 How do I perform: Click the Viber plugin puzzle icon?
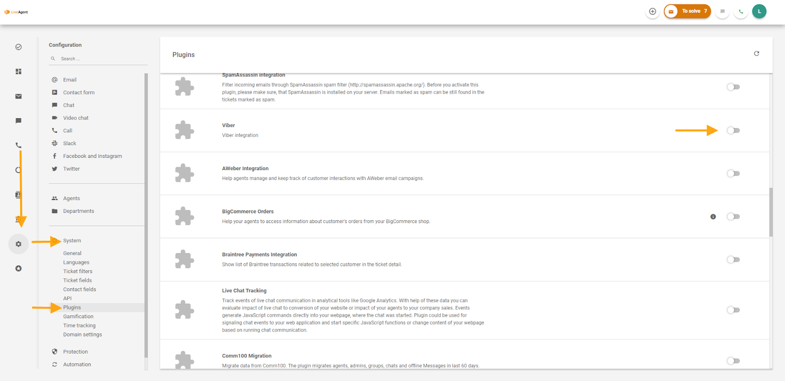pyautogui.click(x=184, y=130)
